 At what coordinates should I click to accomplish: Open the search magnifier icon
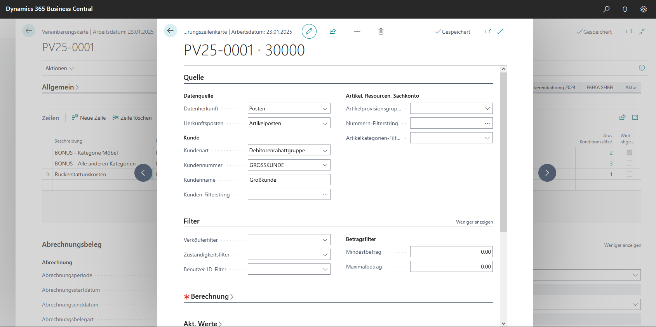tap(606, 9)
